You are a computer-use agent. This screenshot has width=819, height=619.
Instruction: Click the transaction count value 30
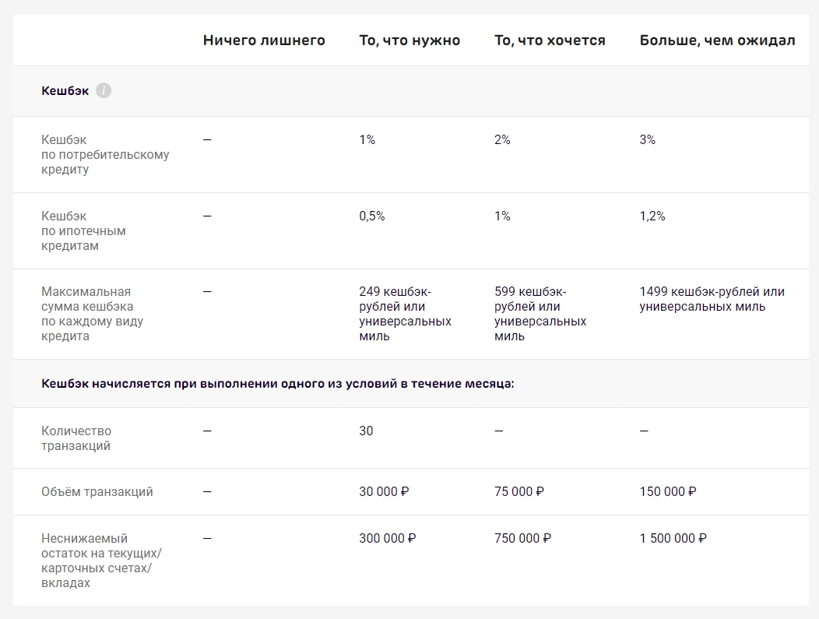pos(366,431)
